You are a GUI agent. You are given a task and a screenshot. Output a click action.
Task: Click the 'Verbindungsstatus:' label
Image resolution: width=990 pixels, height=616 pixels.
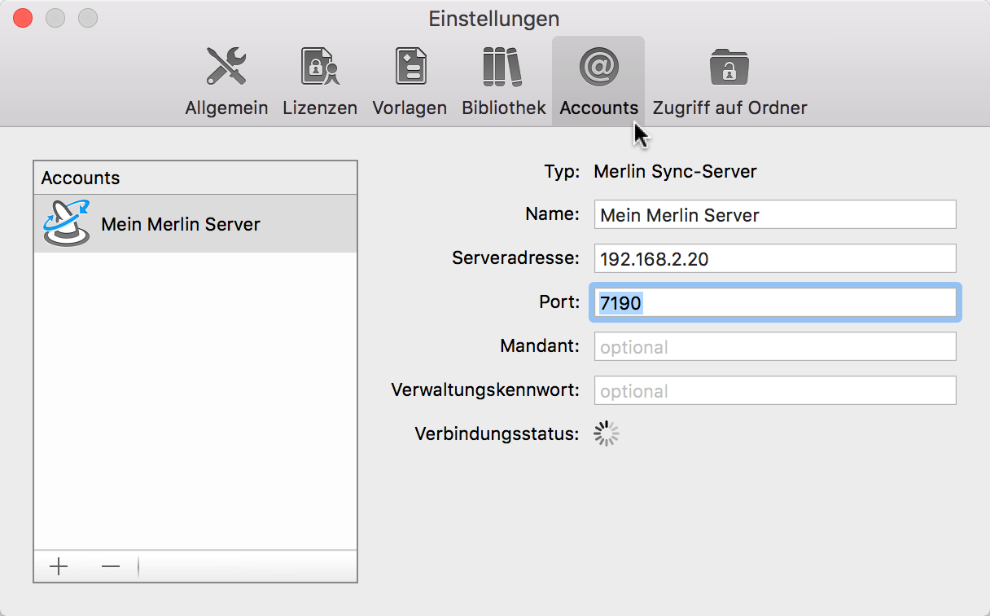(x=497, y=433)
